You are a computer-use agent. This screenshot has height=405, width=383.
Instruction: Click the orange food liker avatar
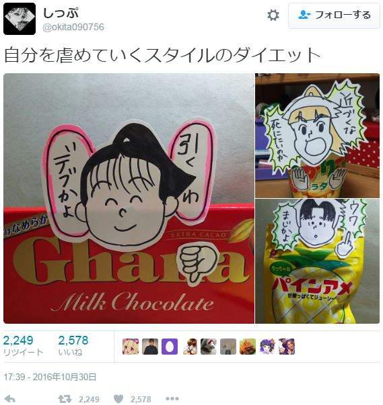(248, 347)
